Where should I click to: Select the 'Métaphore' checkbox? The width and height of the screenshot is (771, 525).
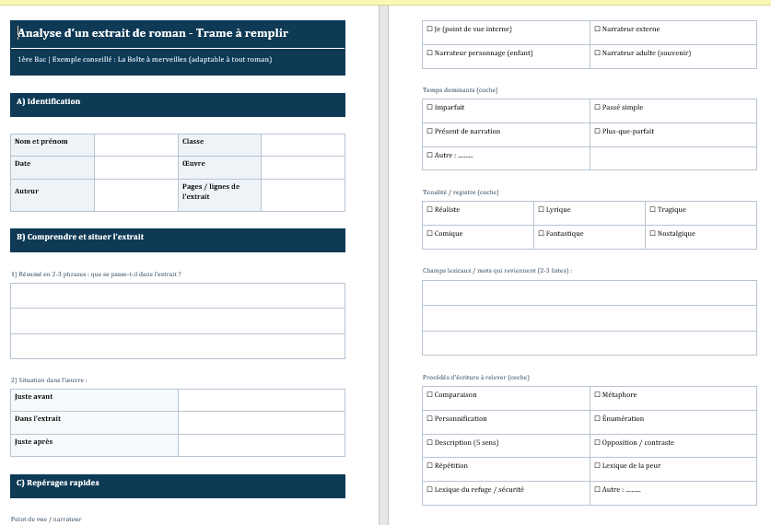(599, 395)
